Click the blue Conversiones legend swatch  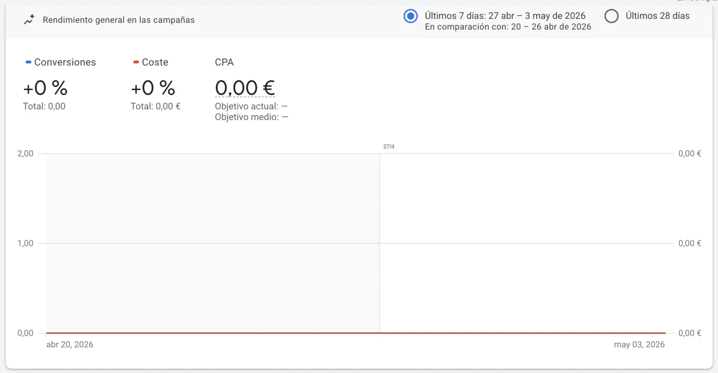click(28, 62)
